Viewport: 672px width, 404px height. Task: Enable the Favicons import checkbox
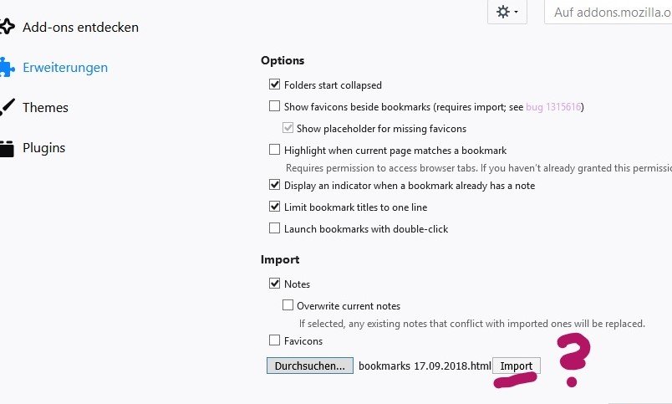point(275,340)
